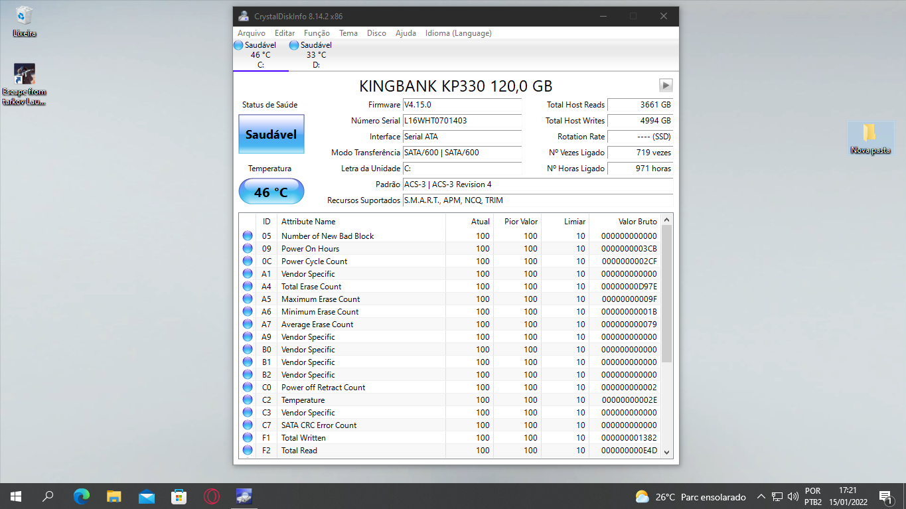This screenshot has width=906, height=509.
Task: Click the Interface field Serial ATA
Action: pos(462,137)
